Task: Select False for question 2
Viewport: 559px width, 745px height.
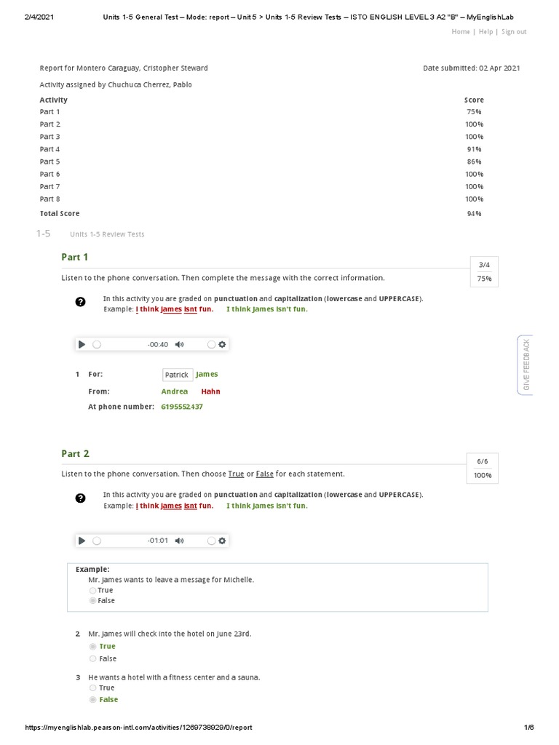Action: pyautogui.click(x=92, y=658)
